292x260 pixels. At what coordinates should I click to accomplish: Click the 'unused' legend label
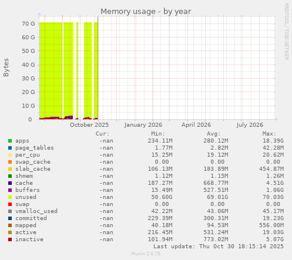point(26,197)
